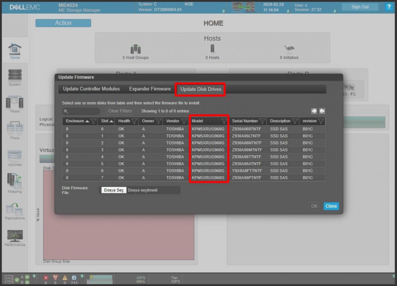The width and height of the screenshot is (397, 286).
Task: Expand the date and time header arrow
Action: click(288, 11)
